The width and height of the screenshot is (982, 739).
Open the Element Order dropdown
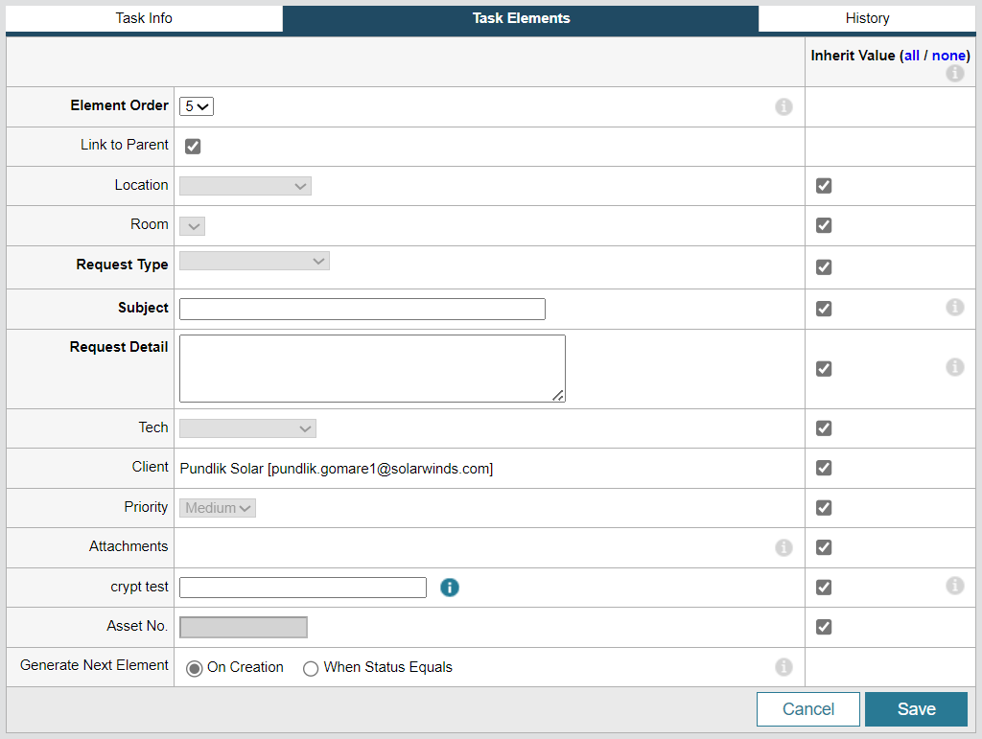(x=197, y=106)
